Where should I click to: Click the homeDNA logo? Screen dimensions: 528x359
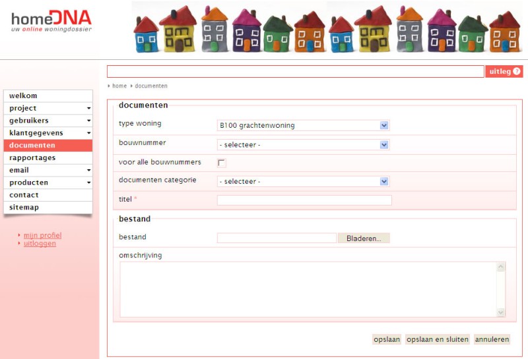click(51, 21)
